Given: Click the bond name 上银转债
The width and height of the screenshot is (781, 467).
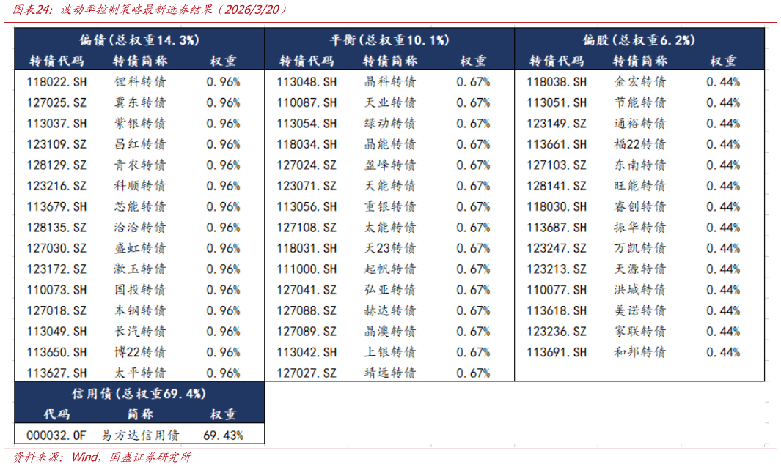Looking at the screenshot, I should point(390,353).
